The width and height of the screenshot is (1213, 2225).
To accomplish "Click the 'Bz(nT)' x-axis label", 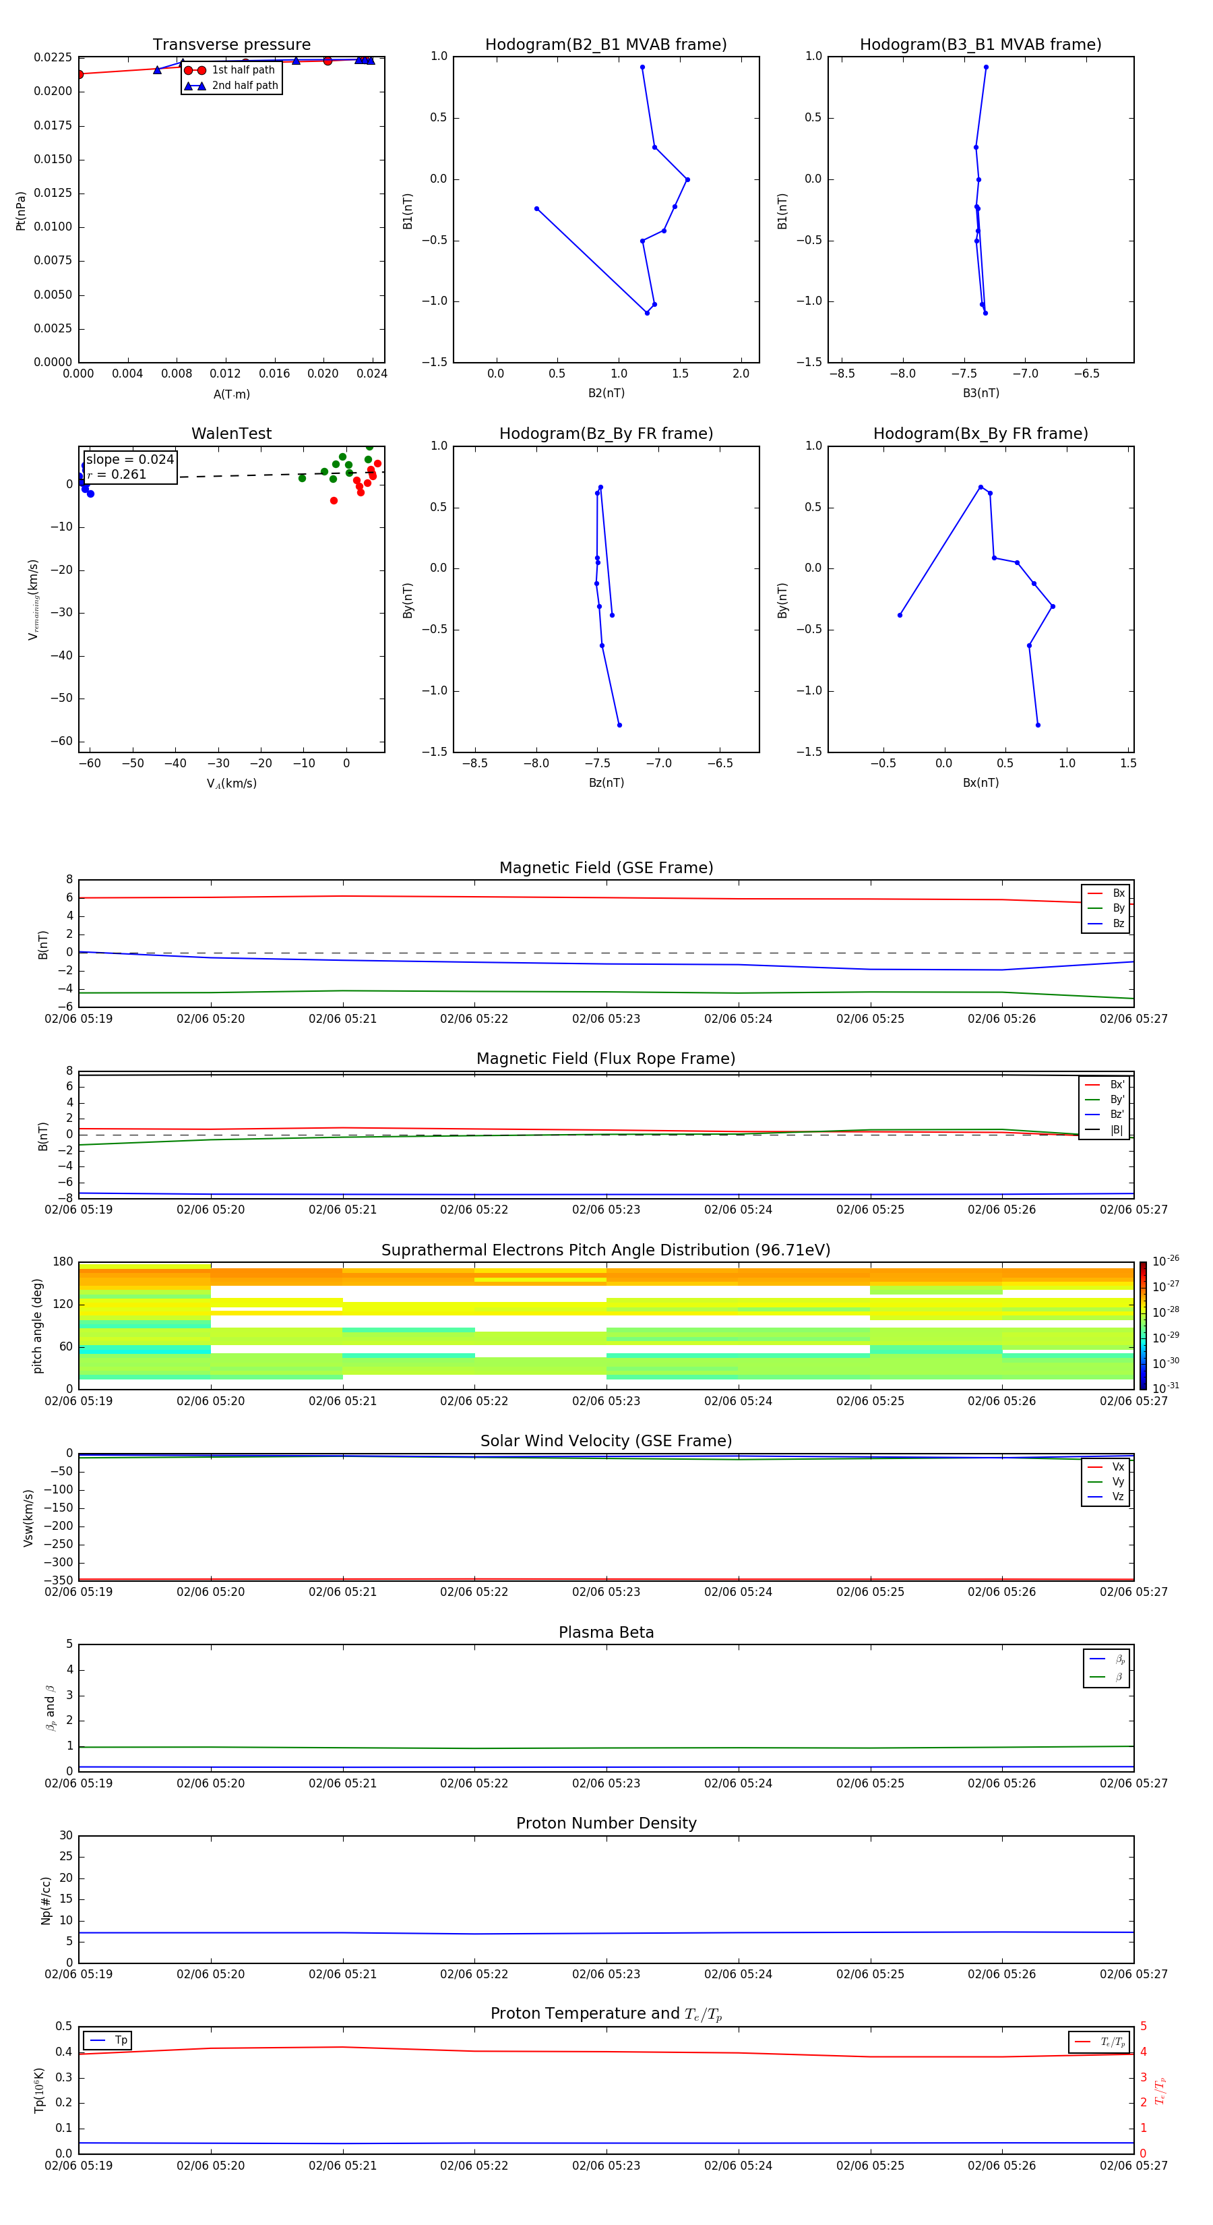I will [606, 783].
